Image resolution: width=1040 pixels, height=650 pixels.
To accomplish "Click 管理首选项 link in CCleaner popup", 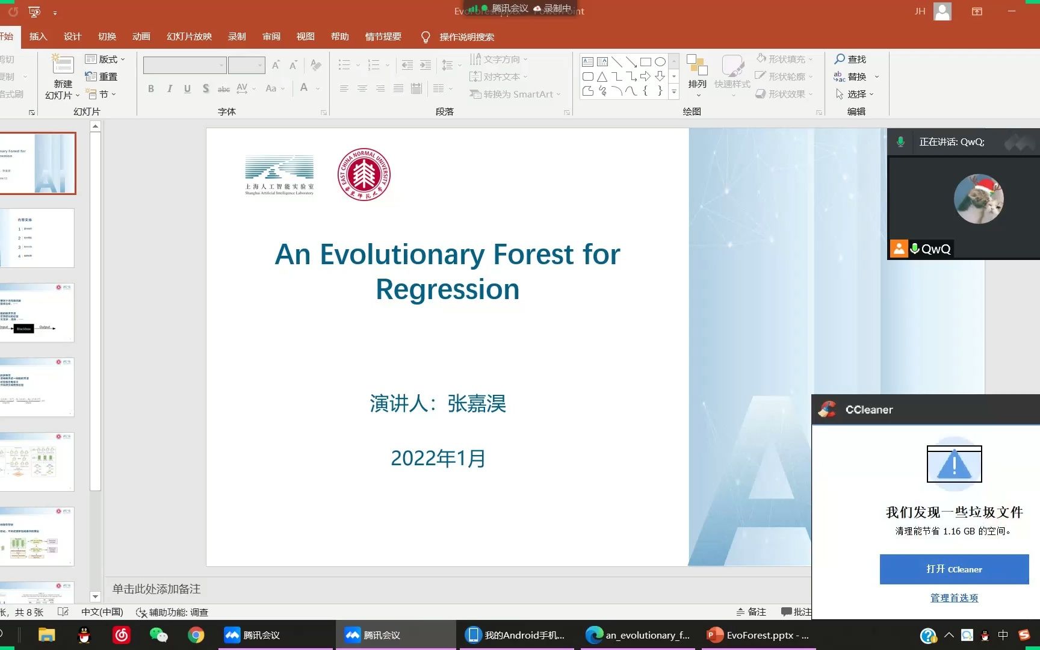I will (x=954, y=598).
